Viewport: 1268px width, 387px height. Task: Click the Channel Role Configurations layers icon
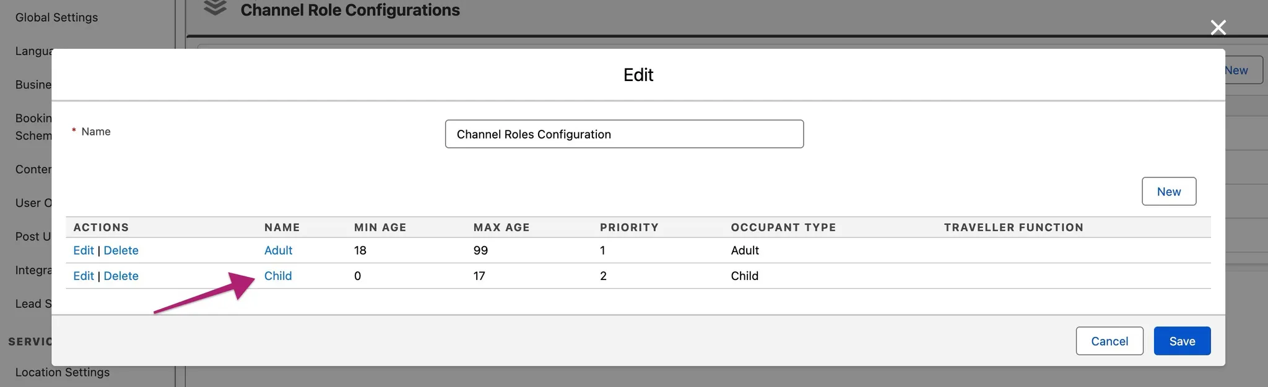[215, 8]
